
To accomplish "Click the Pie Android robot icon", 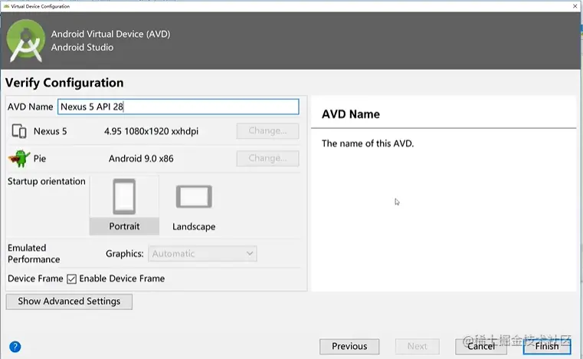I will [x=18, y=159].
